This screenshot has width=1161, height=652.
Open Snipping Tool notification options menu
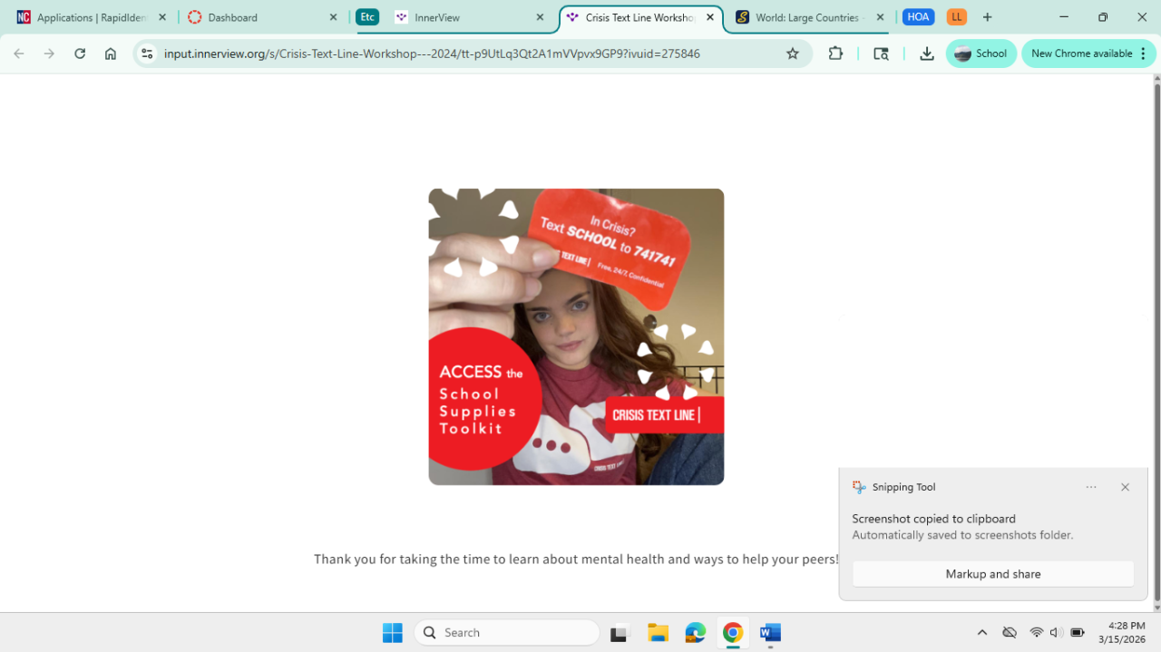1091,487
